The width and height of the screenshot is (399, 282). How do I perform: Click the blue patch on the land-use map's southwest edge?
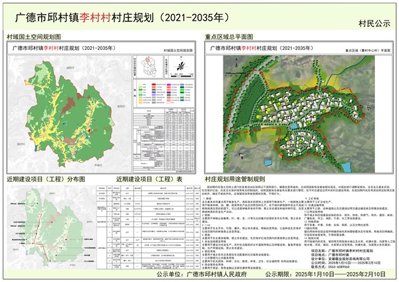[37, 148]
